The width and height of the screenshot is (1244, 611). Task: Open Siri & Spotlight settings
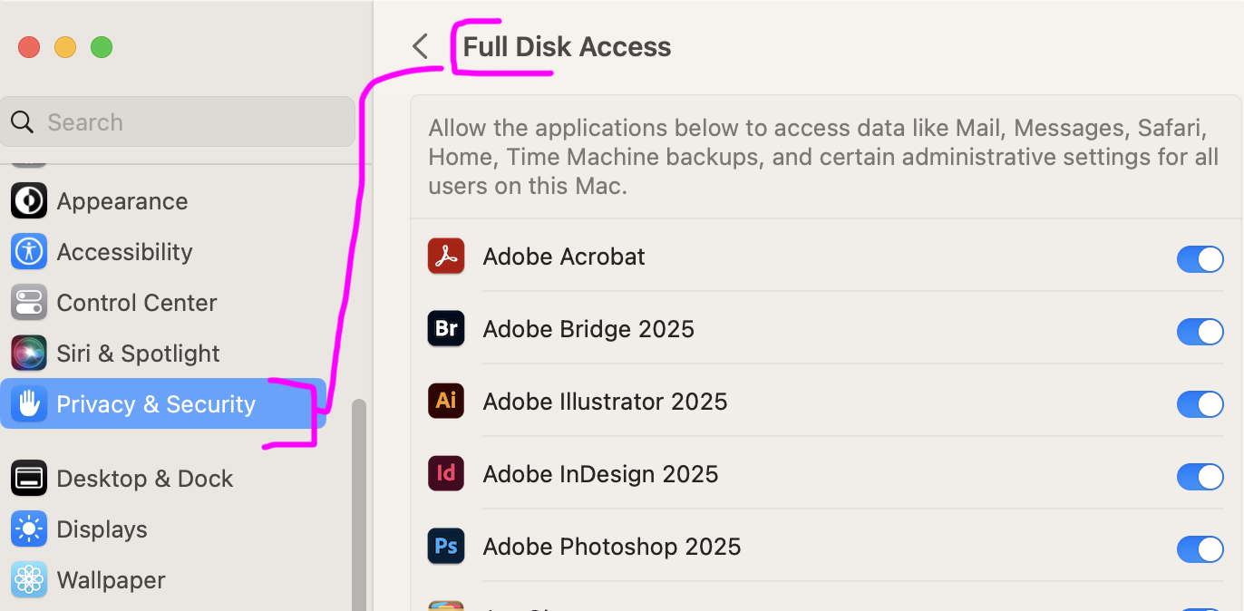pos(138,354)
